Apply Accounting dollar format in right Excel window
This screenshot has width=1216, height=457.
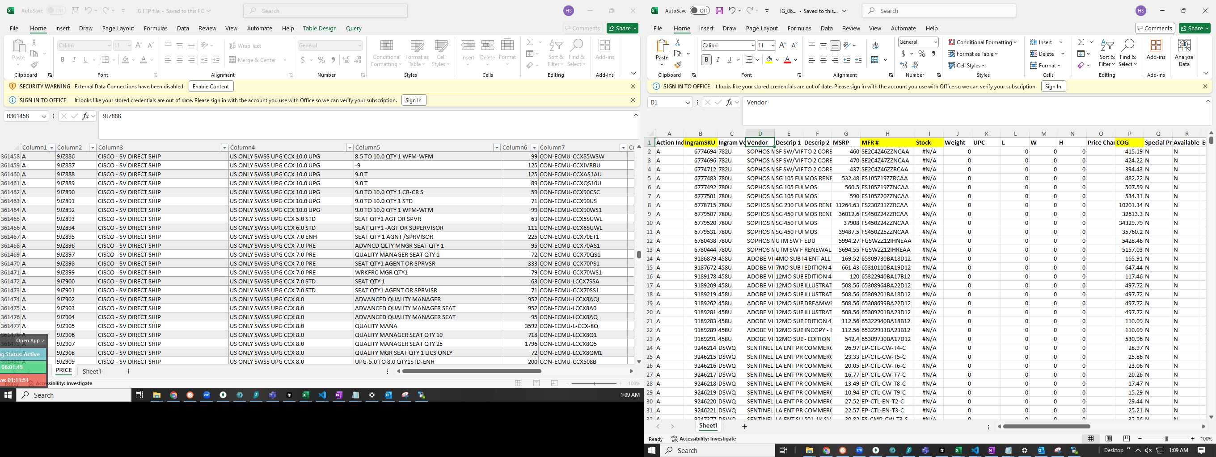pyautogui.click(x=903, y=54)
